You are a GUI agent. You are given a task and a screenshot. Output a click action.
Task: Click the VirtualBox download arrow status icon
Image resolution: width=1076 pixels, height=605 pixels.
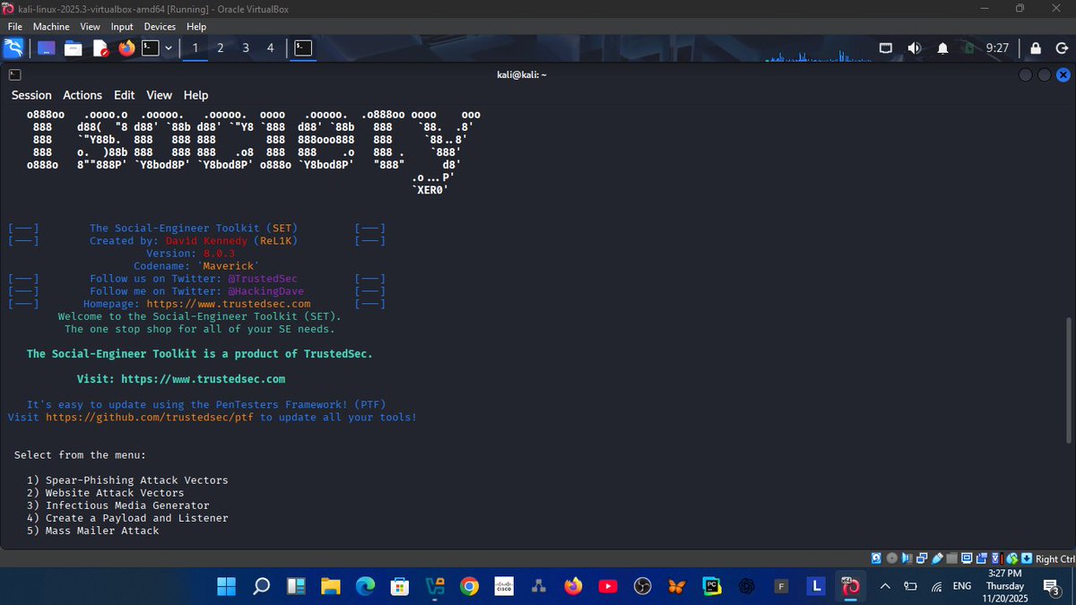pyautogui.click(x=1027, y=558)
